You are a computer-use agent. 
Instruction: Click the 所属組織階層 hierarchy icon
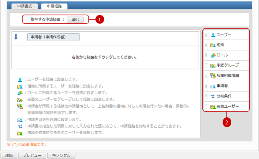tap(213, 76)
